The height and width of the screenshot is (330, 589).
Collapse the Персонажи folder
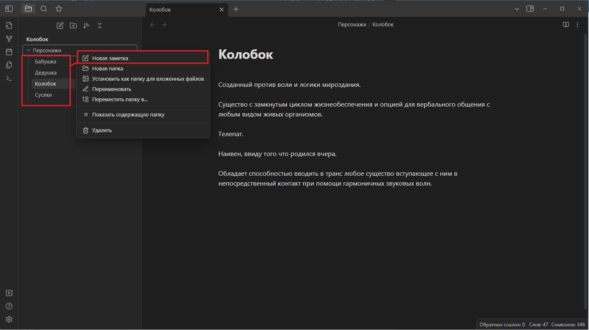click(28, 50)
